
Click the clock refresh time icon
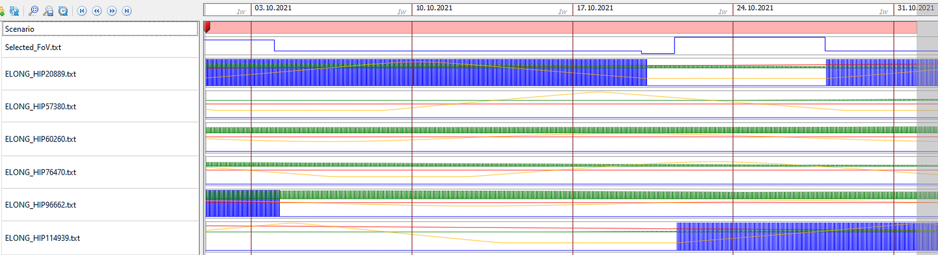pyautogui.click(x=63, y=11)
